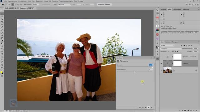Viewport: 200px width, 112px height.
Task: Click the Home icon in options bar
Action: click(x=3, y=4)
